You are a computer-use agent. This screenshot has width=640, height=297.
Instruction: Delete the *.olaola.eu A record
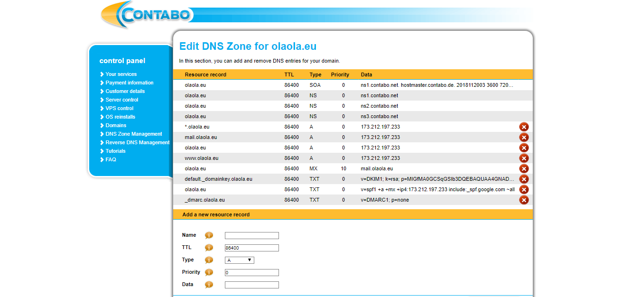tap(524, 127)
